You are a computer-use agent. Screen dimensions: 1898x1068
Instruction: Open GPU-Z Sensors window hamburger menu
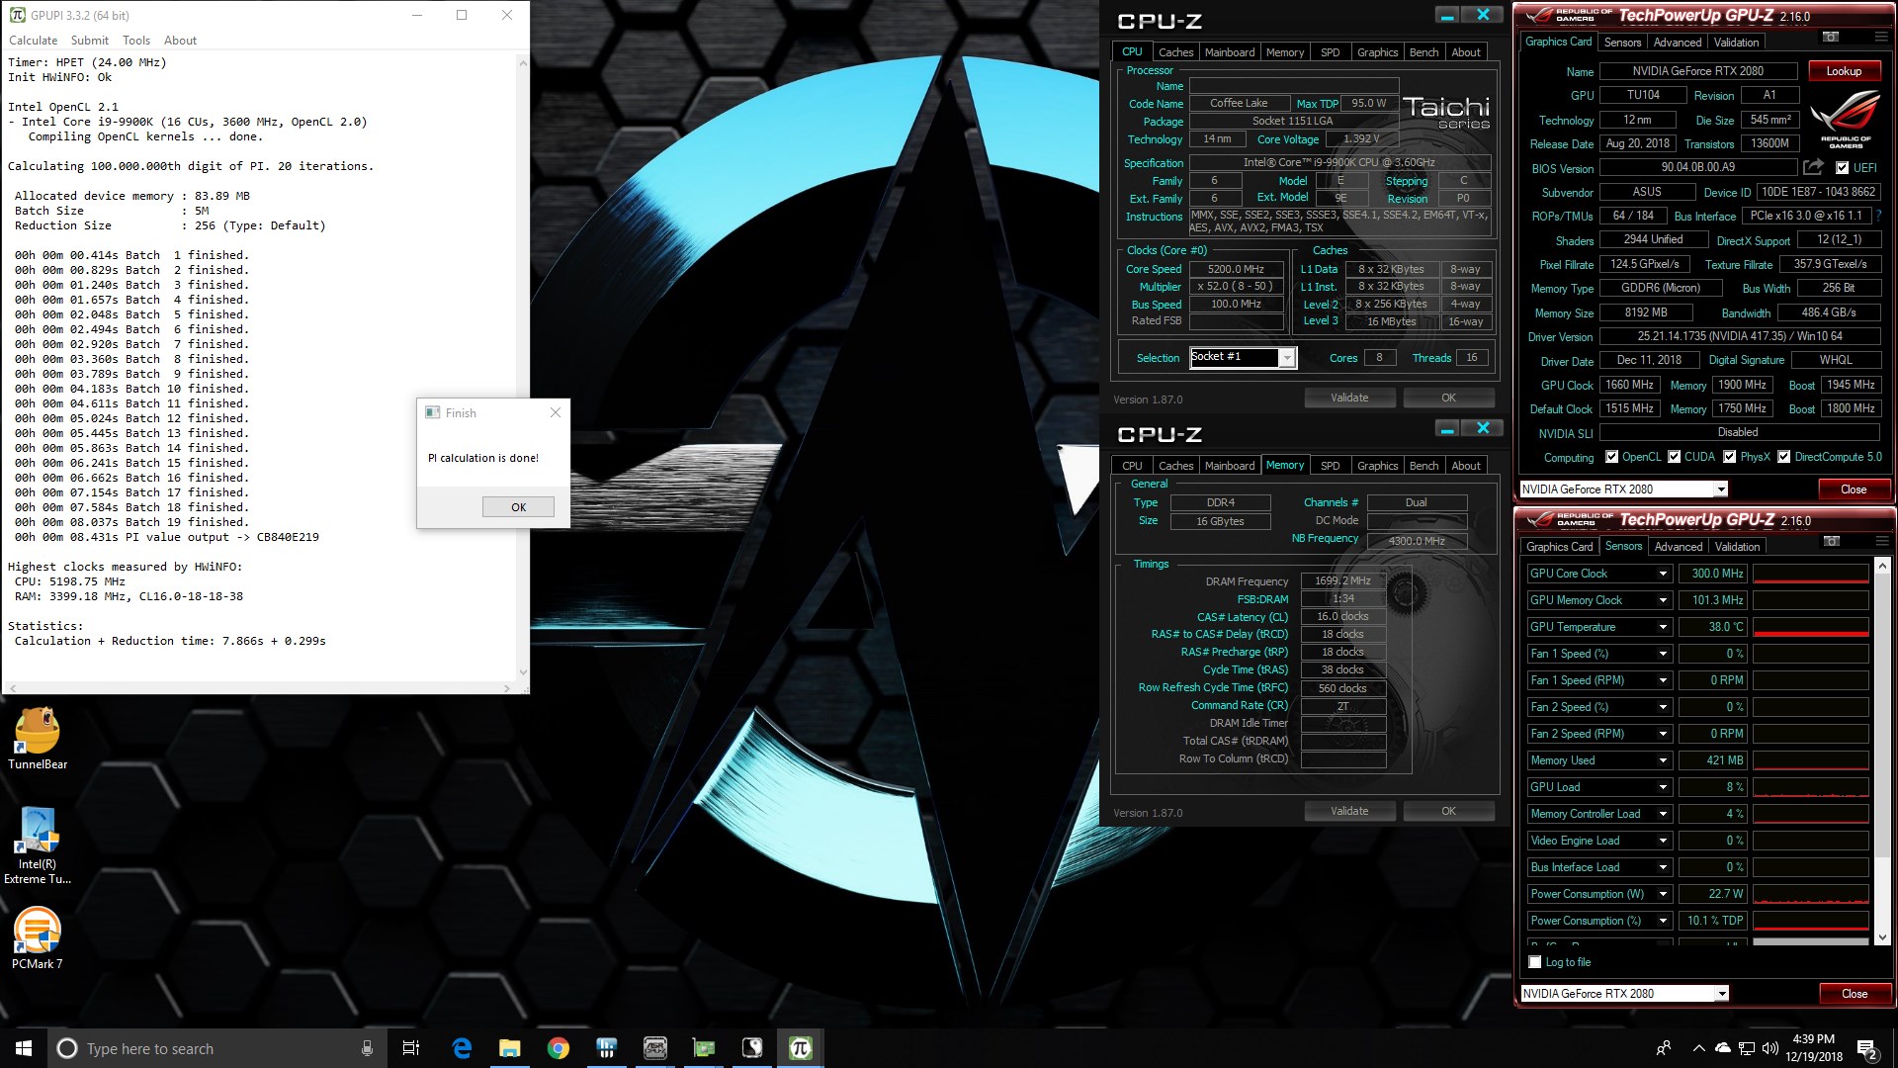coord(1881,541)
